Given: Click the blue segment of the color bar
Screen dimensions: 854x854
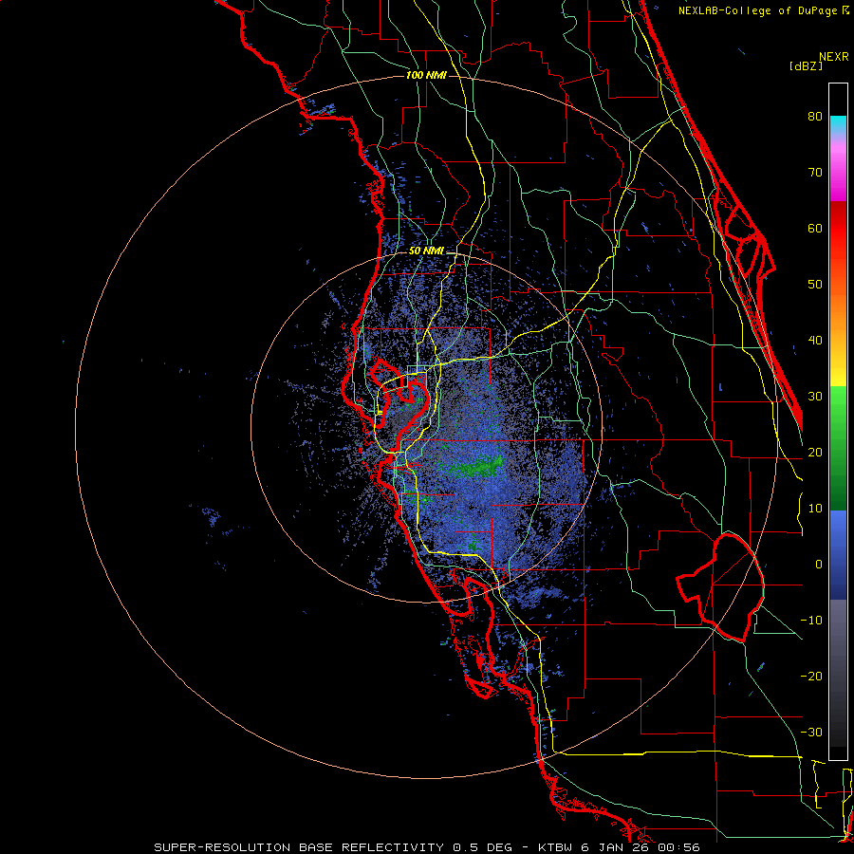Looking at the screenshot, I should (x=838, y=554).
